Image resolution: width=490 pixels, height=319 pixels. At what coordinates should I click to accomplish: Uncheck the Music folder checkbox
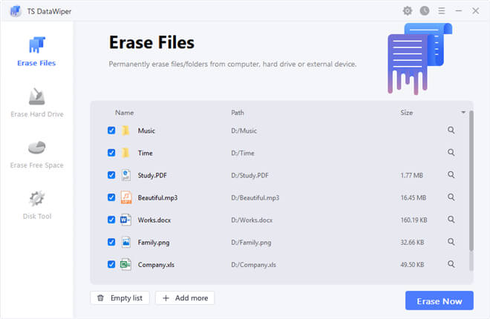(x=111, y=131)
